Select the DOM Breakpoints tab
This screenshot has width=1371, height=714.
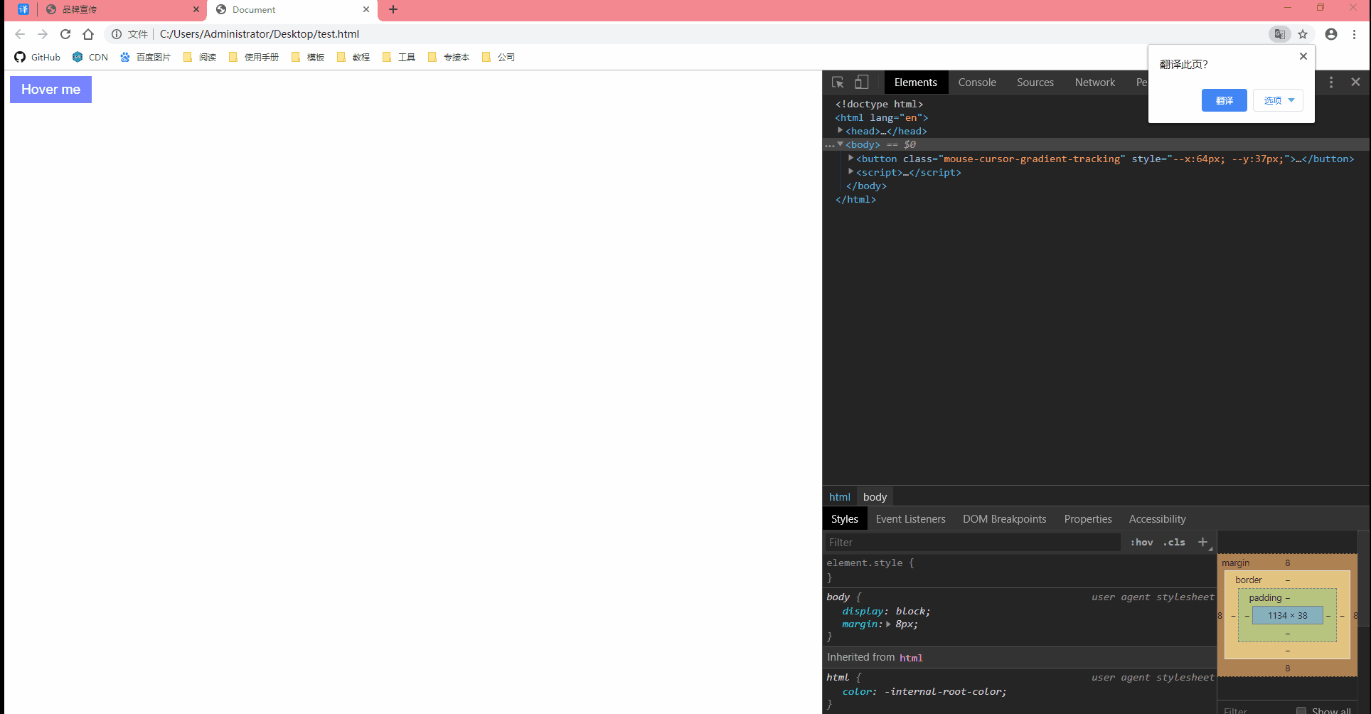(x=1005, y=519)
